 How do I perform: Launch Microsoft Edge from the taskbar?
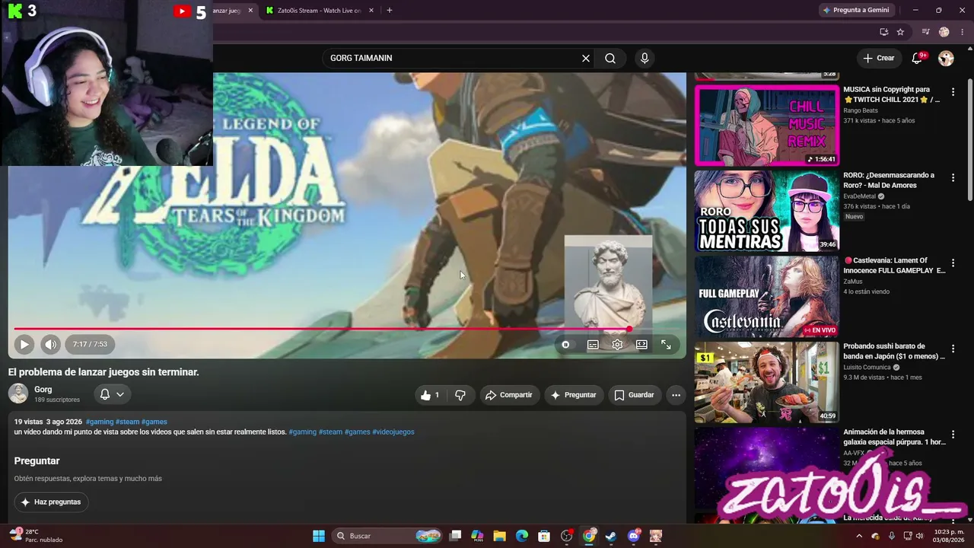point(521,536)
